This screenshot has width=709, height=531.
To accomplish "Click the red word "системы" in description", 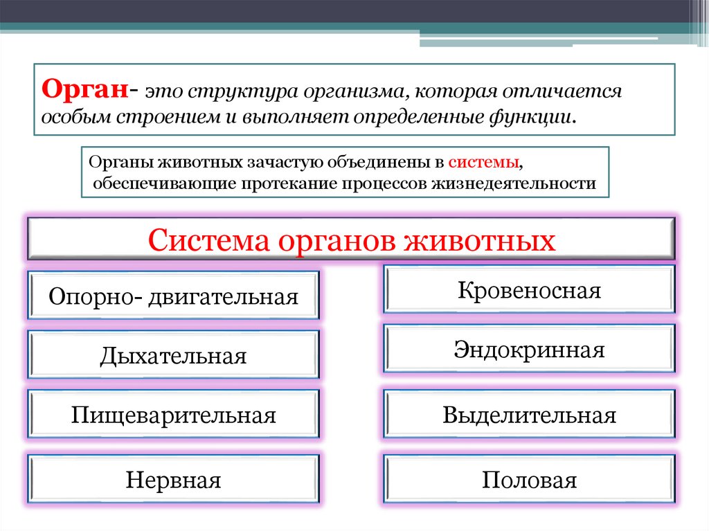I will (482, 161).
